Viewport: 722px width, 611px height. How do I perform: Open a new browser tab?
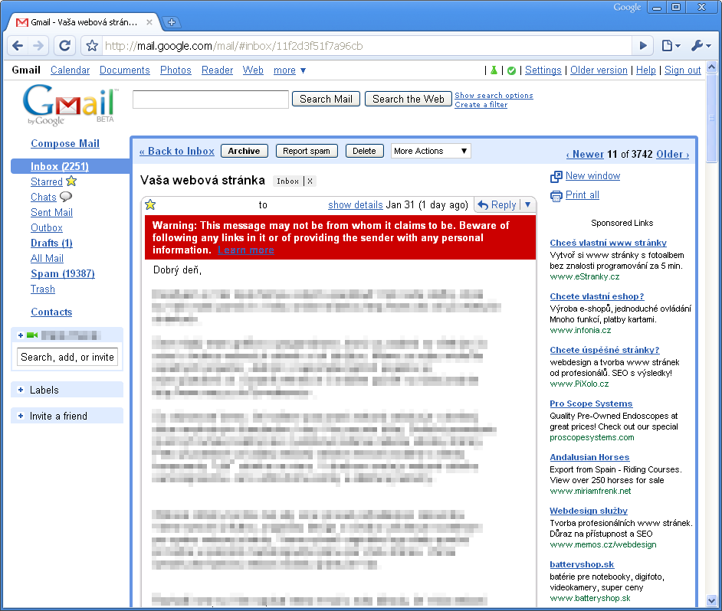tap(172, 22)
